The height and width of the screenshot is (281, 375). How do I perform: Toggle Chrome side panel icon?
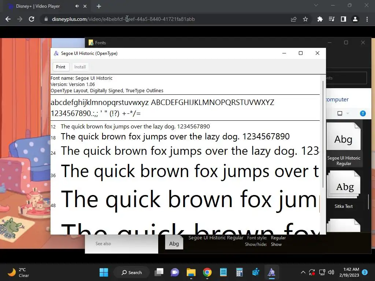(x=344, y=19)
